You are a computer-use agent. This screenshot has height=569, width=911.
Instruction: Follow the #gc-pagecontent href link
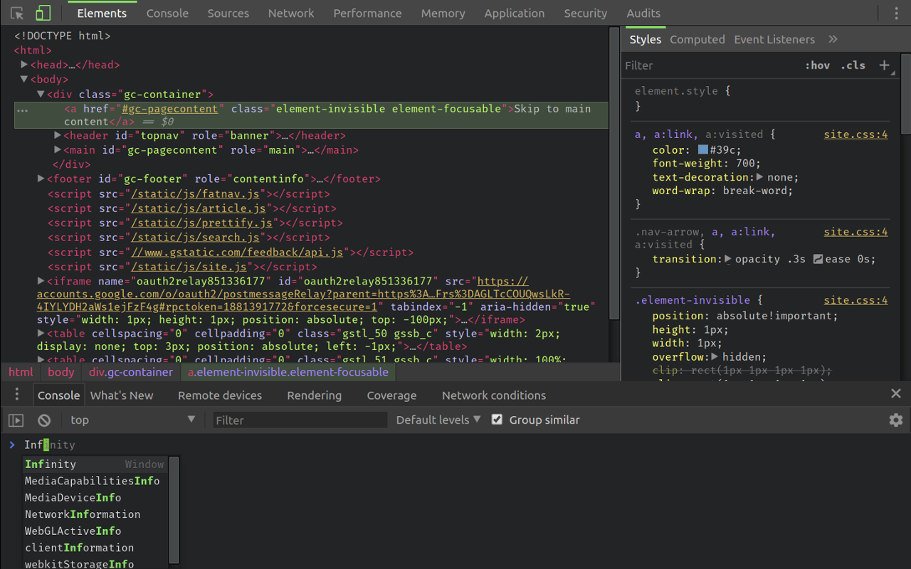point(170,109)
